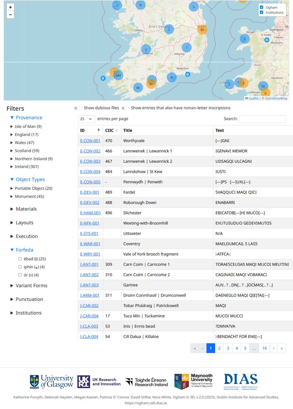Click UK Research and Innovation logo
The width and height of the screenshot is (293, 409).
tap(99, 382)
